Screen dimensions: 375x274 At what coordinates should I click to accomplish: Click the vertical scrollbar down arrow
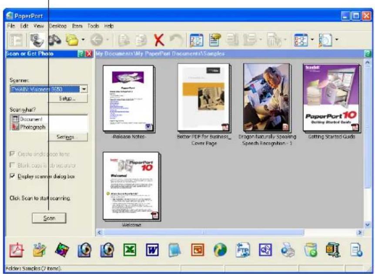click(x=368, y=225)
